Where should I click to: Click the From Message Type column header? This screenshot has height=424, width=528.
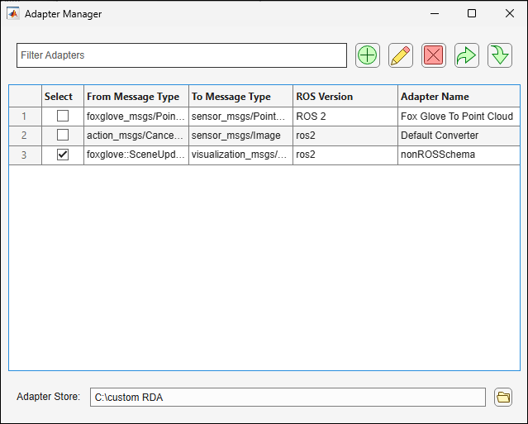[136, 97]
